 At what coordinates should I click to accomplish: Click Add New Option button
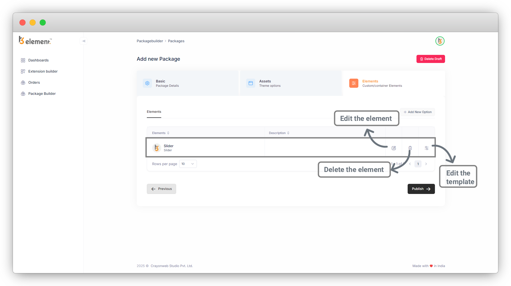417,112
